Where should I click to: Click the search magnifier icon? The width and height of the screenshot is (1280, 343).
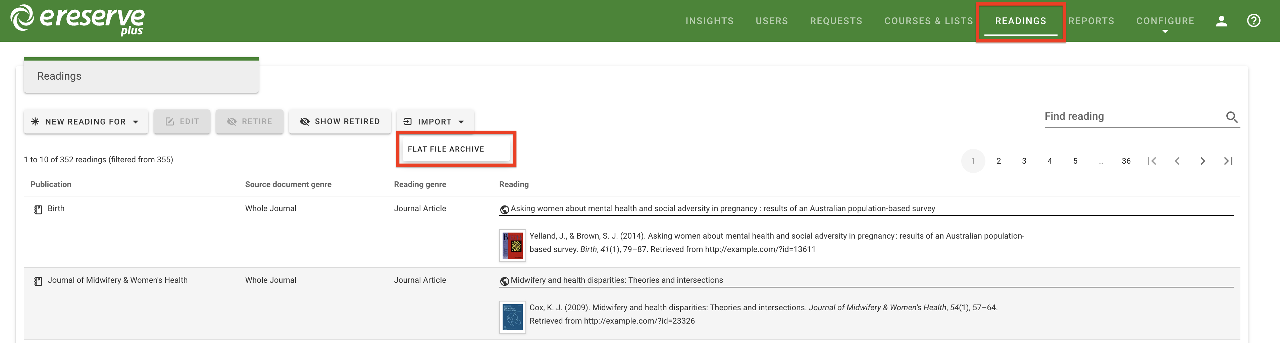(1231, 117)
